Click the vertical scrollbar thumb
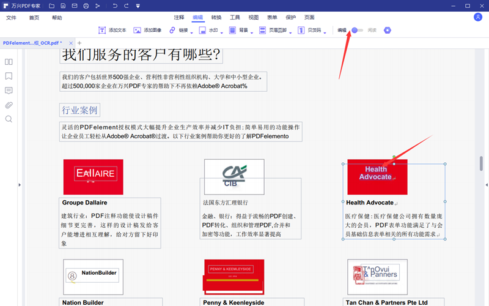Image resolution: width=489 pixels, height=306 pixels. [x=481, y=164]
